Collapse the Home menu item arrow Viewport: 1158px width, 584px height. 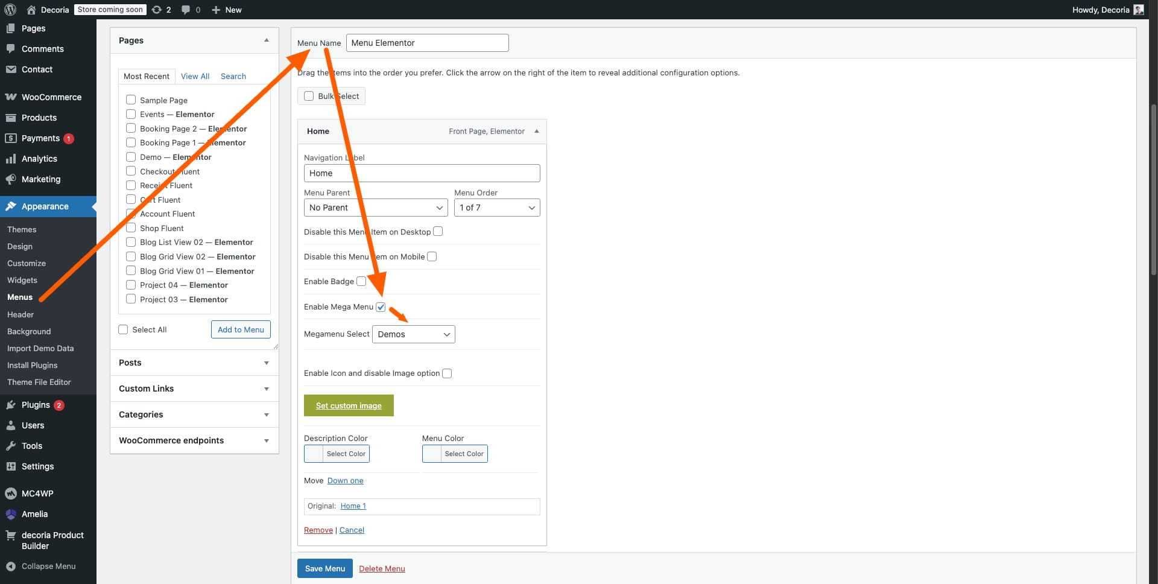tap(537, 131)
